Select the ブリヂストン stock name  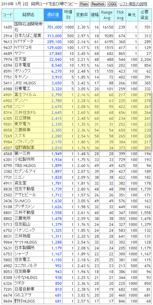25,206
